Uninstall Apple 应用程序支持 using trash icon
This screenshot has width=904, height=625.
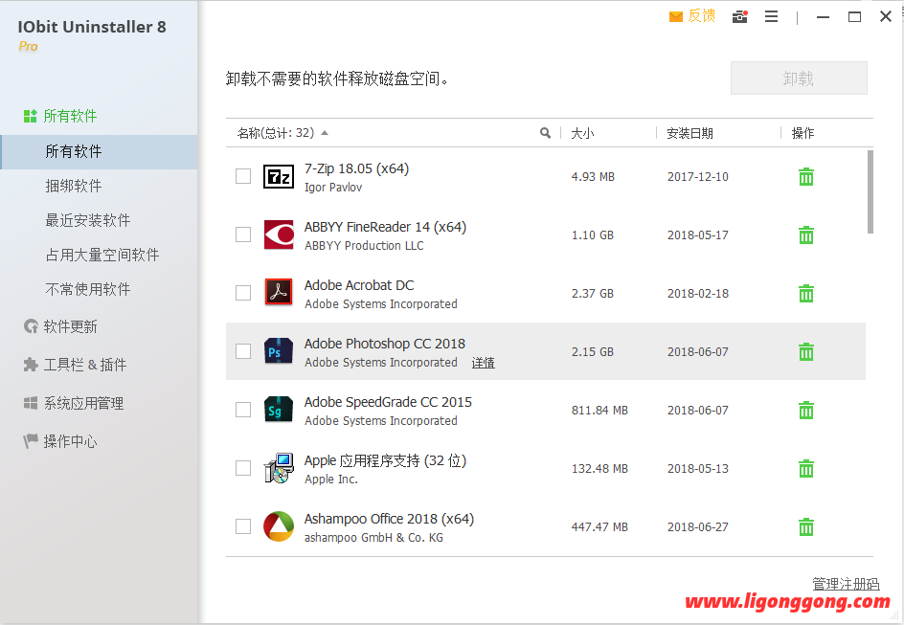point(806,468)
